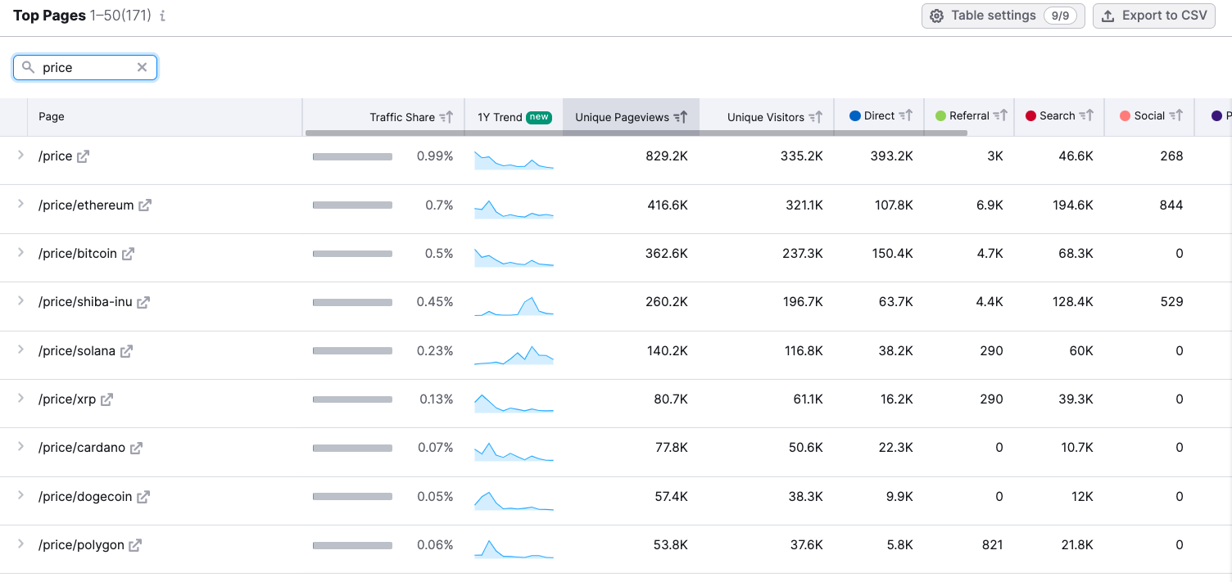Expand the /price/ethereum row
Screen dimensions: 1232x582
[21, 204]
